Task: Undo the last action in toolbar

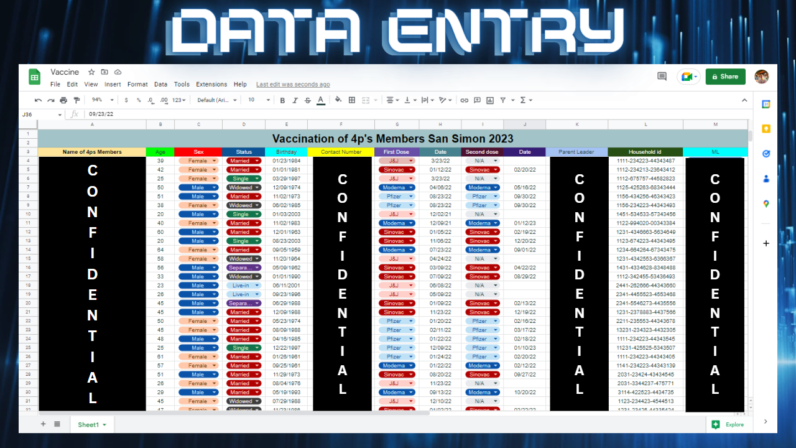Action: click(39, 100)
